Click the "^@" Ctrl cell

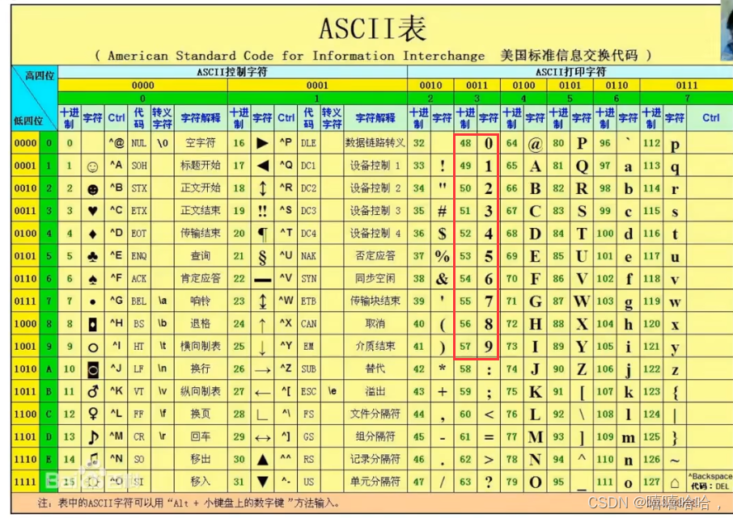coord(117,143)
